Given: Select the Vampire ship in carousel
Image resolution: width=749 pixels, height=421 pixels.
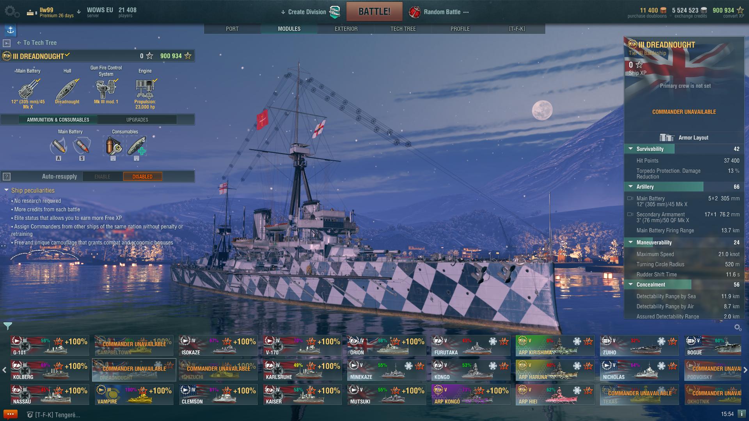Looking at the screenshot, I should point(134,394).
